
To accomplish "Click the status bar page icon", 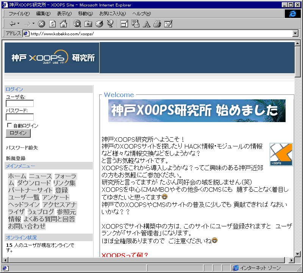I will pyautogui.click(x=5, y=268).
